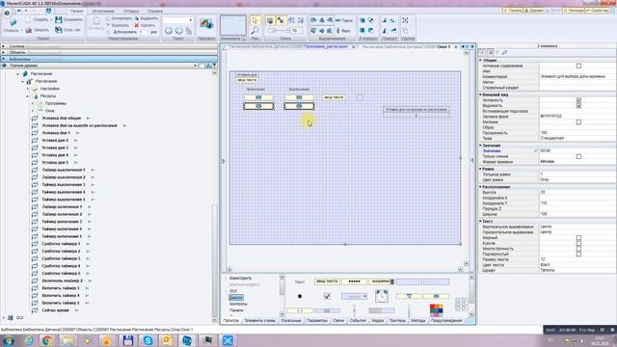This screenshot has height=347, width=617.
Task: Pick the alarm clock element in palette
Action: (382, 296)
